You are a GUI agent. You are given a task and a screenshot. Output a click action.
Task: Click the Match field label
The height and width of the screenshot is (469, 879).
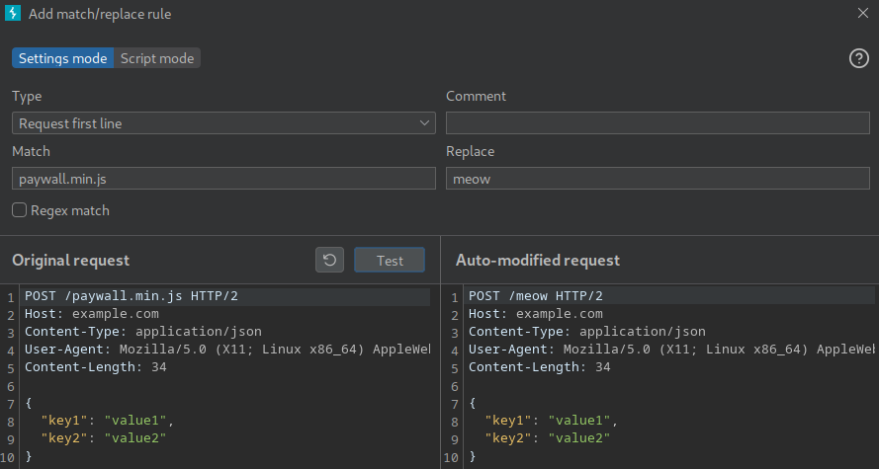coord(31,151)
